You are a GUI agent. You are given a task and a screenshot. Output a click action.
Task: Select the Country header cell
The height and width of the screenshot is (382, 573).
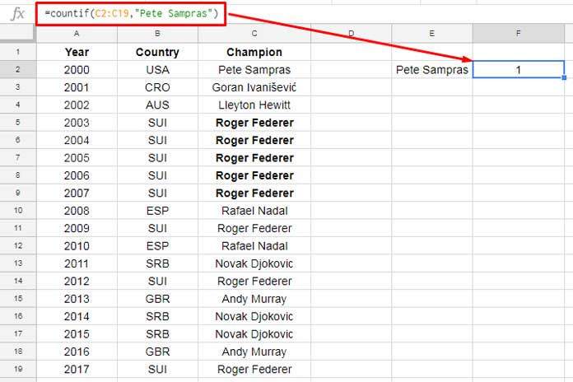click(x=157, y=52)
